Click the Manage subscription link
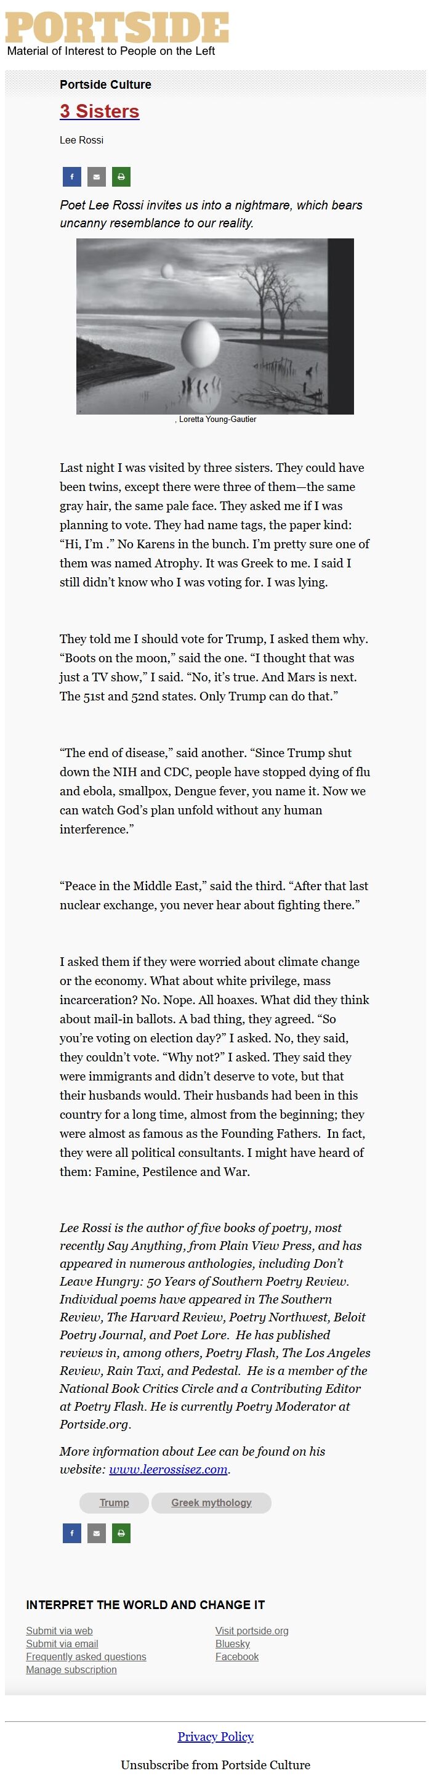Viewport: 431px width, 1784px height. tap(71, 1669)
